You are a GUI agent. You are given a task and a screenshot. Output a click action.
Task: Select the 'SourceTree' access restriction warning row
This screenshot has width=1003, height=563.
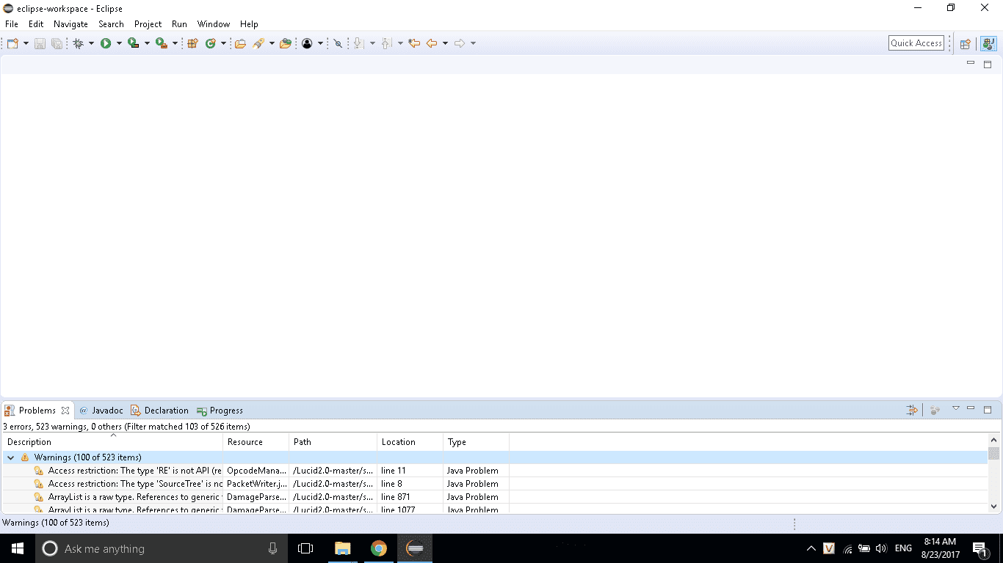(495, 484)
